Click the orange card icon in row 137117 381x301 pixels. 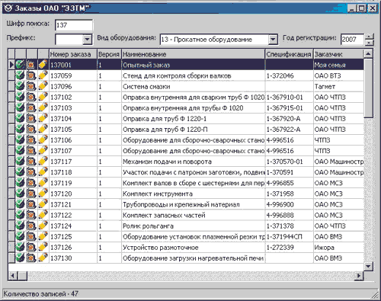[x=31, y=162]
